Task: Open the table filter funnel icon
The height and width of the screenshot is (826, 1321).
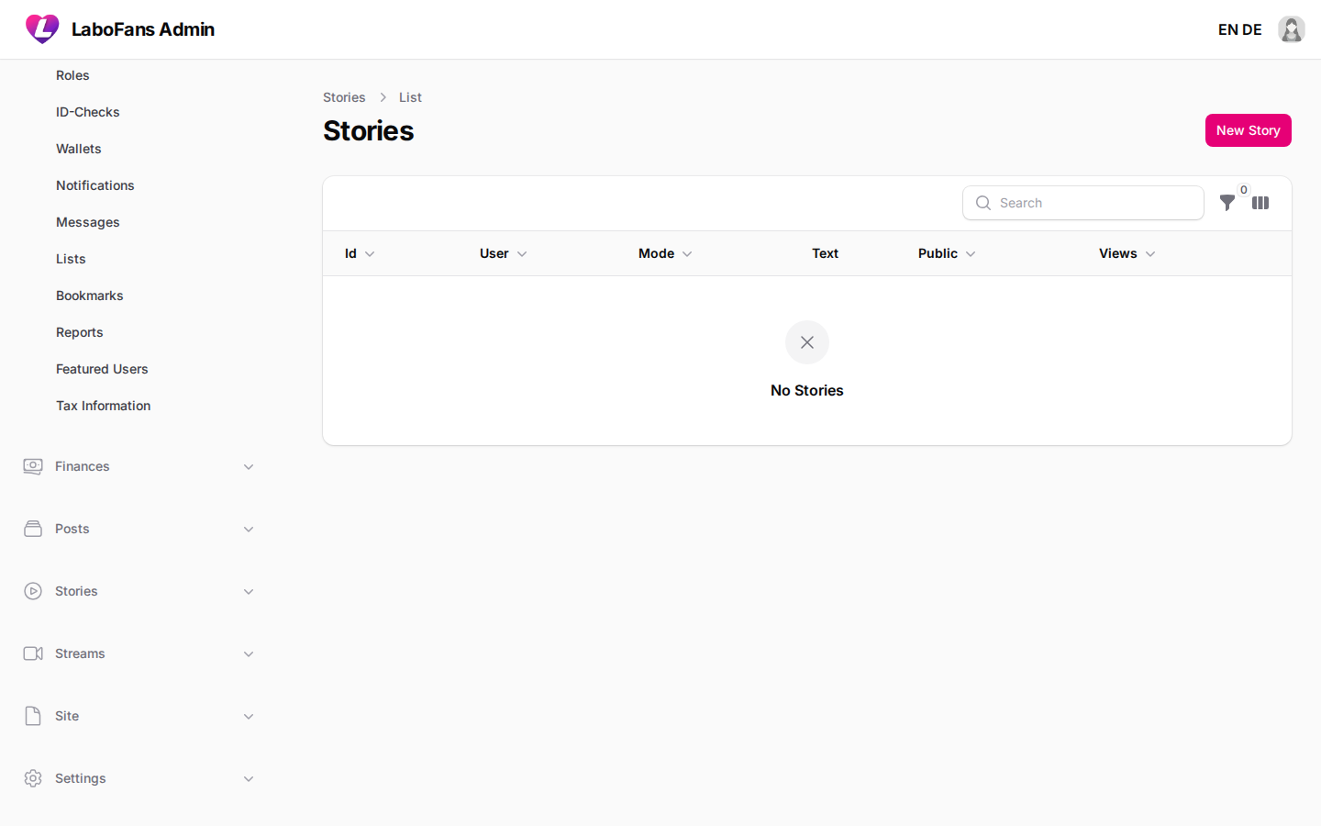Action: pyautogui.click(x=1227, y=203)
